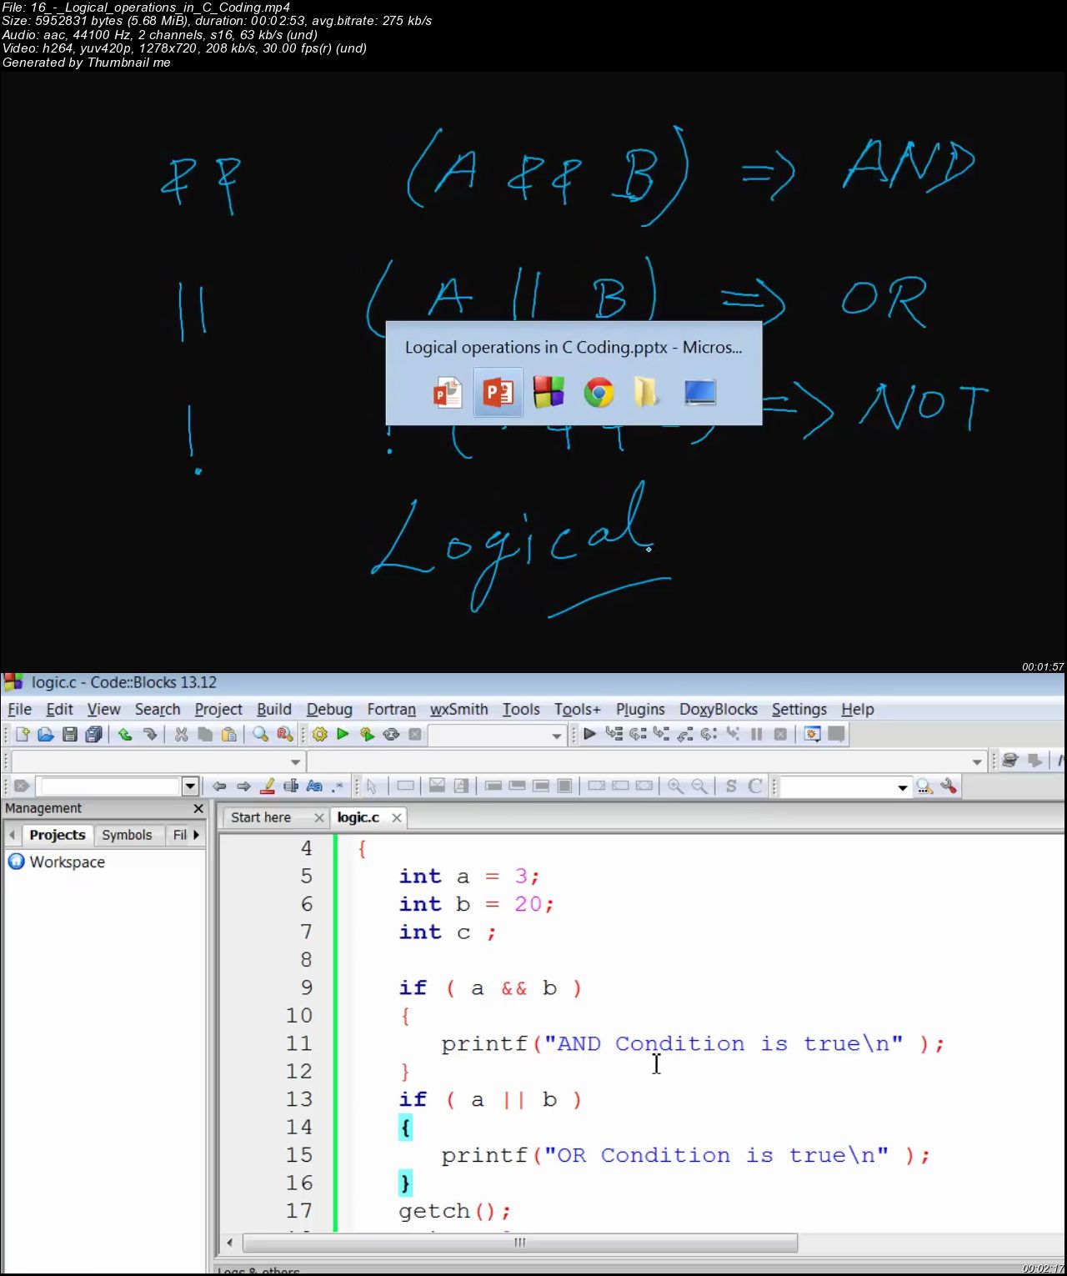1067x1276 pixels.
Task: Select the Projects tab
Action: click(58, 835)
